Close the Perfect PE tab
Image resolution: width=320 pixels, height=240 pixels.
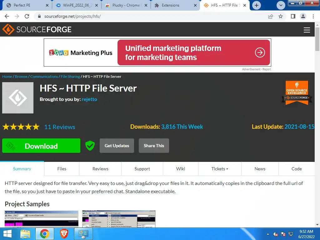[47, 6]
